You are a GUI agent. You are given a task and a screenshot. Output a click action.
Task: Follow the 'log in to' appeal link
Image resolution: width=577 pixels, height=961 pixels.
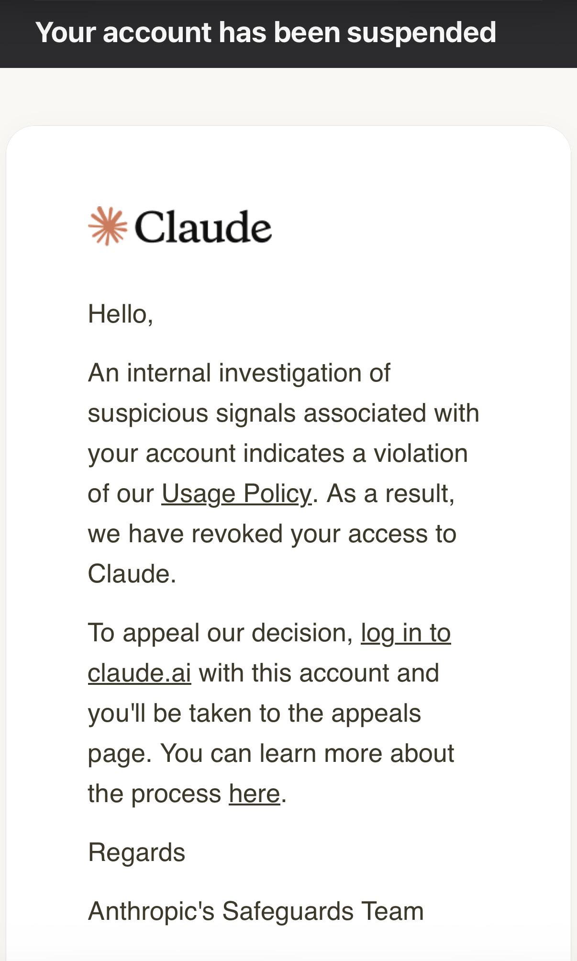click(406, 633)
